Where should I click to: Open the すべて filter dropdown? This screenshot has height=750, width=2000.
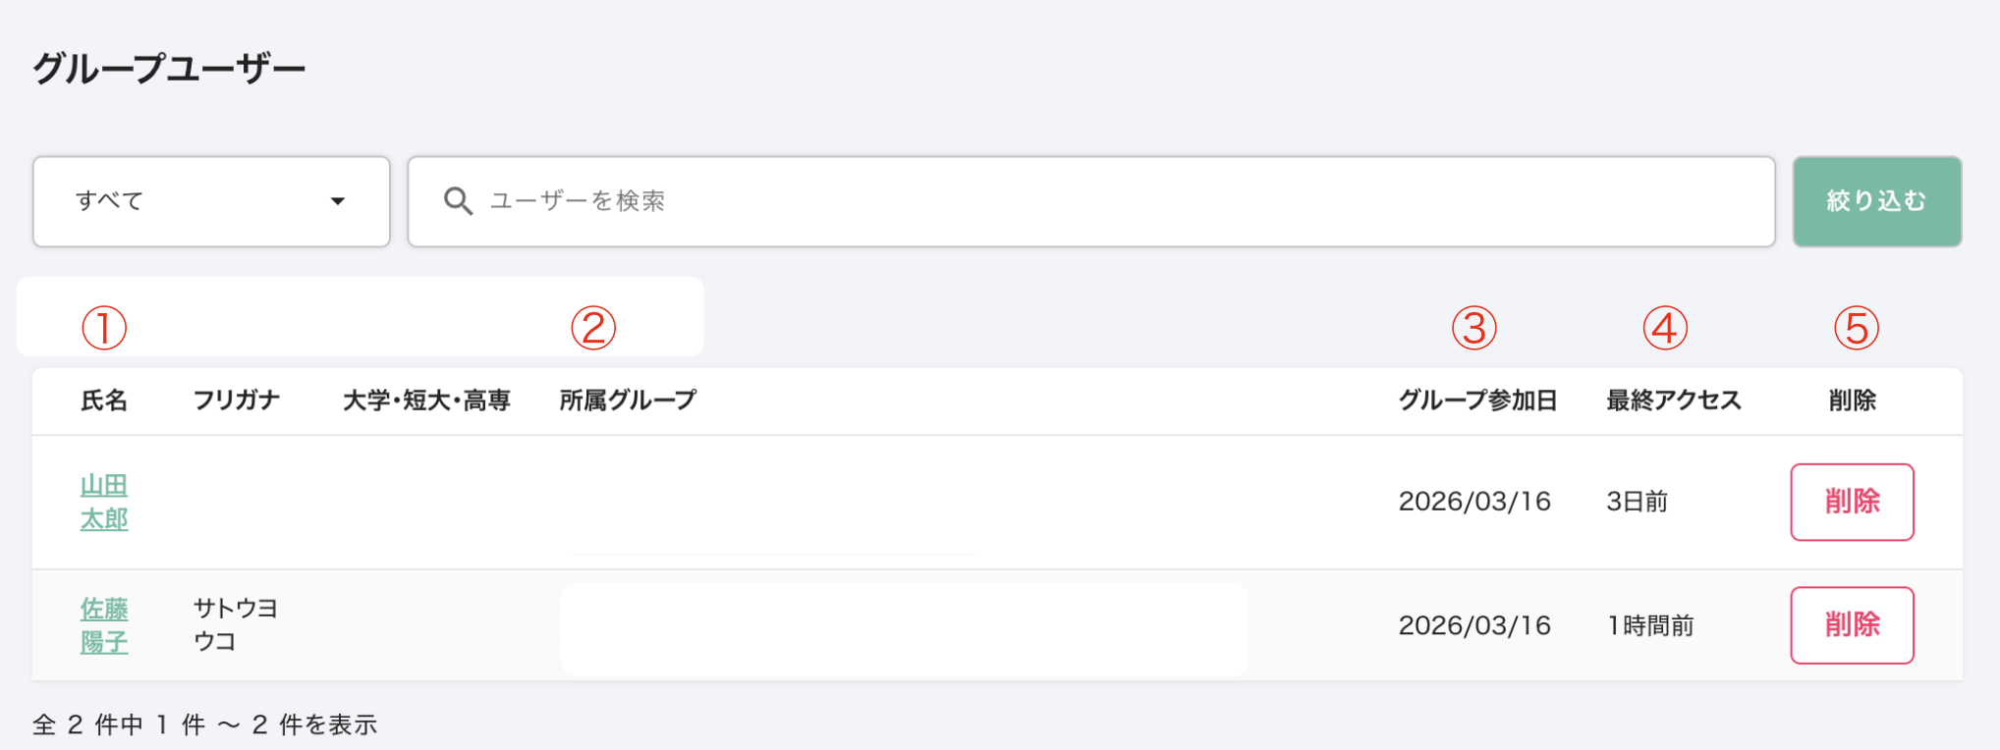(x=211, y=201)
